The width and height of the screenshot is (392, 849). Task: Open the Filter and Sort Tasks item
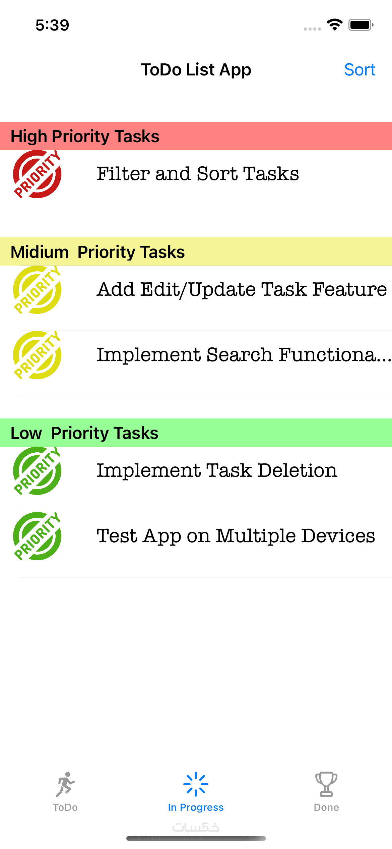198,174
